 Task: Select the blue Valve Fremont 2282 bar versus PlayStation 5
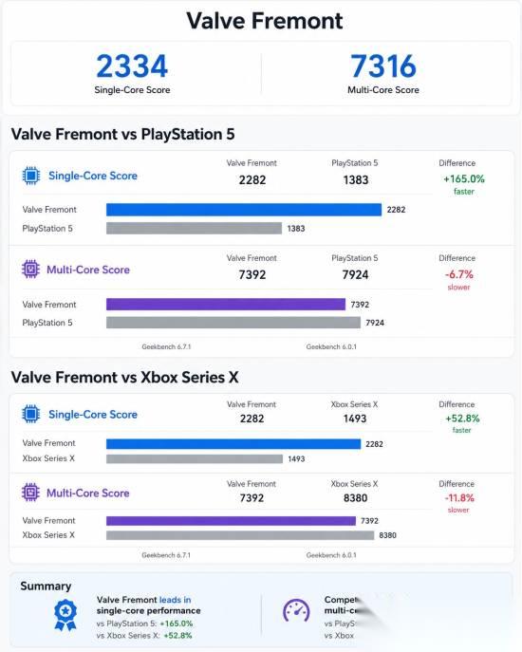[244, 210]
